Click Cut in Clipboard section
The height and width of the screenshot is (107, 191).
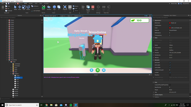click(7, 8)
